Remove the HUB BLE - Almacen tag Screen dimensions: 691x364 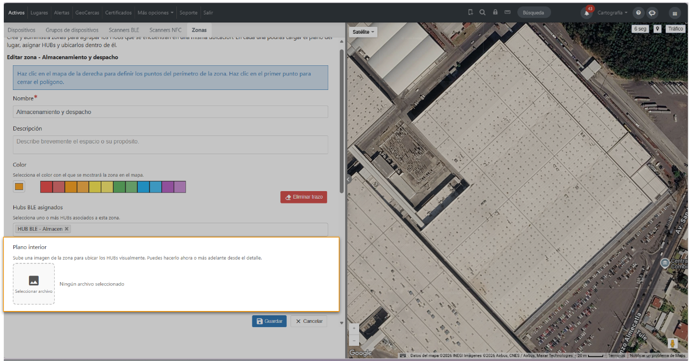pos(66,229)
